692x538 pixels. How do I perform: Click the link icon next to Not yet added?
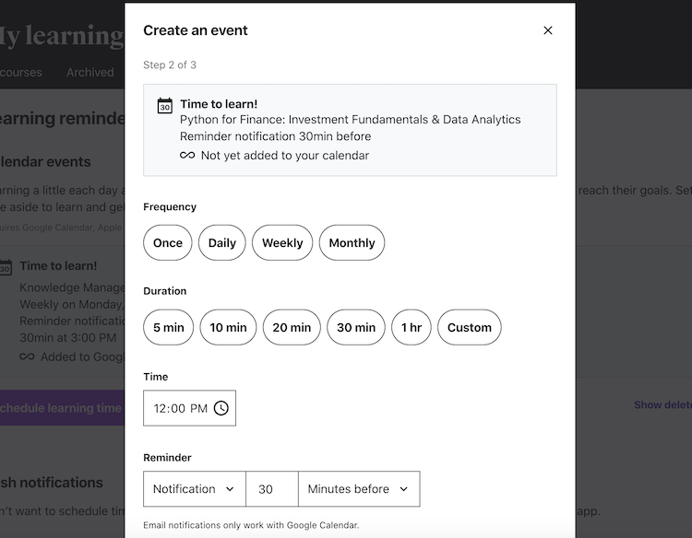[x=187, y=156]
